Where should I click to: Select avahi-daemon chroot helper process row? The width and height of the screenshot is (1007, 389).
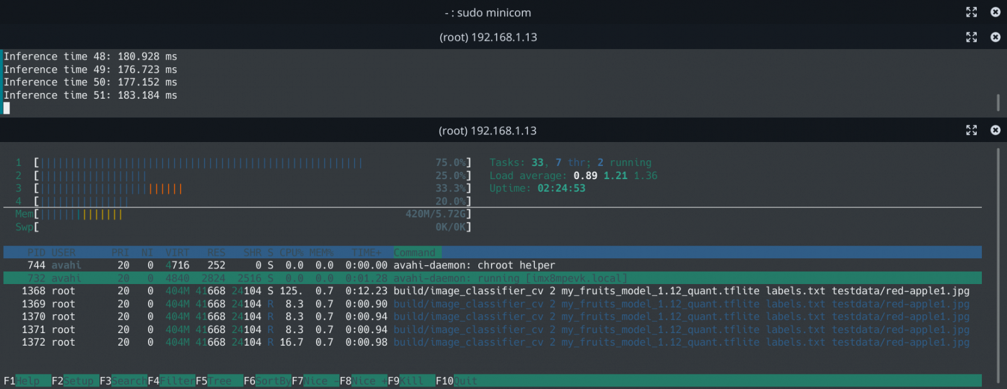pyautogui.click(x=473, y=265)
